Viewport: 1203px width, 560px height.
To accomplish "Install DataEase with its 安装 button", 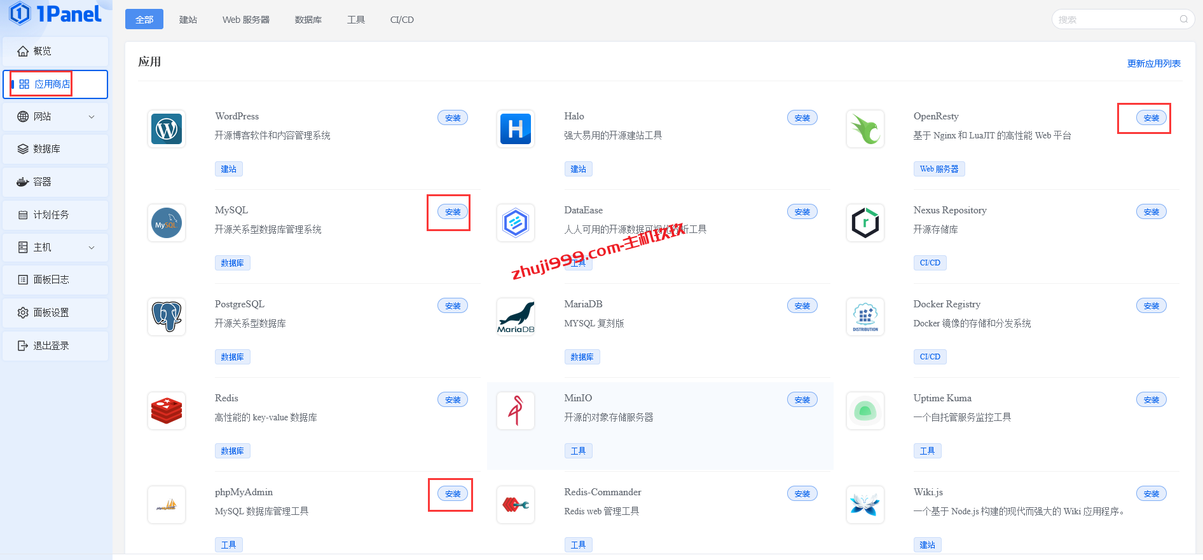I will [x=802, y=211].
